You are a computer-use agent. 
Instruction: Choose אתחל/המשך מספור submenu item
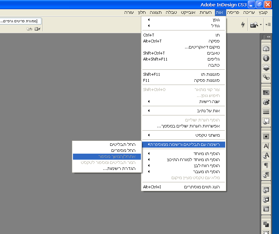pyautogui.click(x=107, y=156)
